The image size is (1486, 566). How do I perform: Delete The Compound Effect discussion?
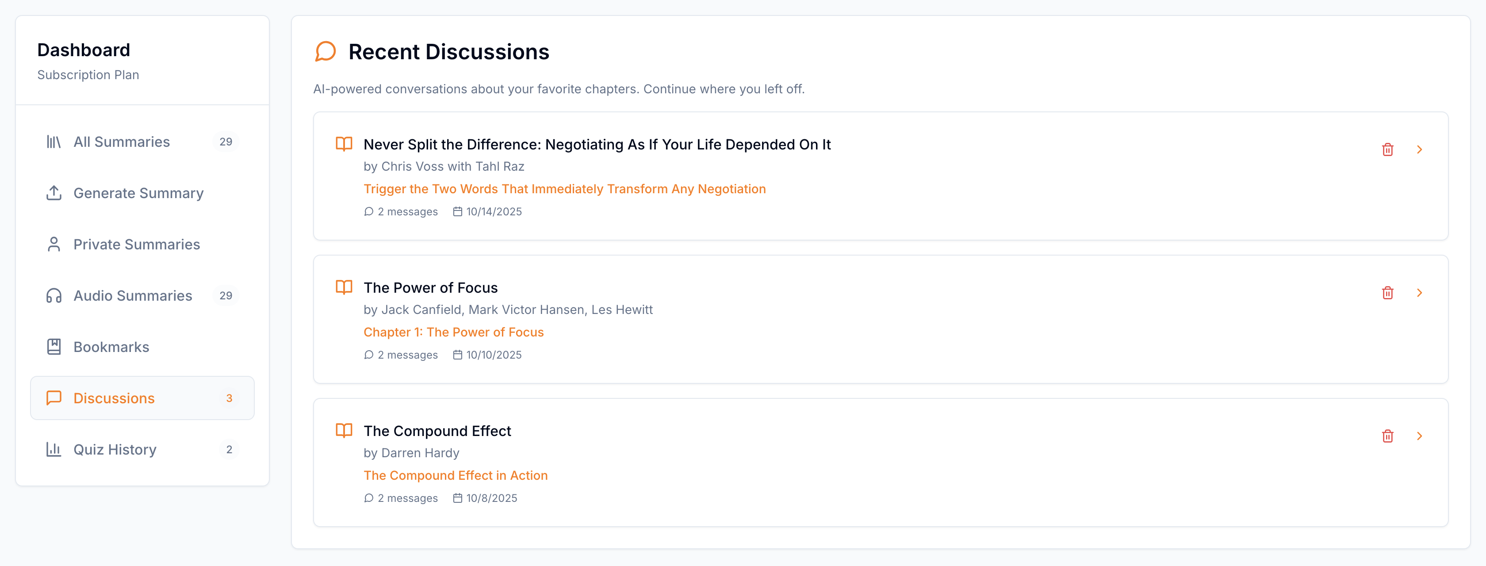point(1387,436)
